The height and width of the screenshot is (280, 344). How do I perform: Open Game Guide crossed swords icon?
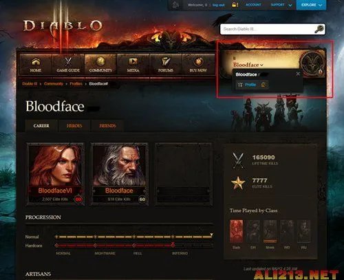pos(68,62)
